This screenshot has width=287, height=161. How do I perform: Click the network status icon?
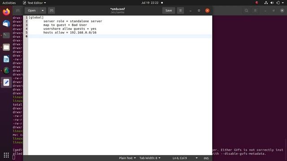point(266,3)
